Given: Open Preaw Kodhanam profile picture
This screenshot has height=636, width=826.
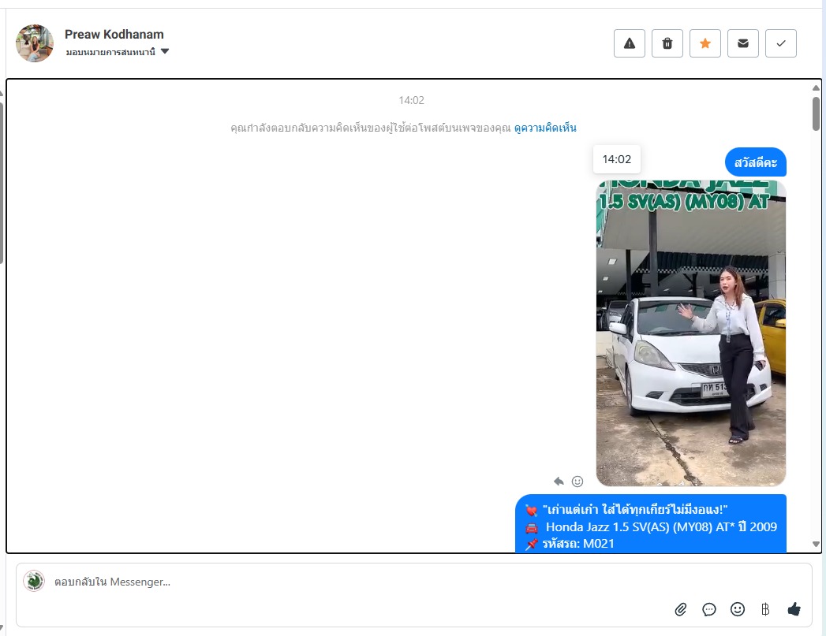Looking at the screenshot, I should click(x=34, y=43).
